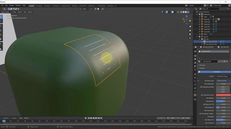Expand the Decals collection in outliner
The width and height of the screenshot is (231, 129).
[x=197, y=37]
